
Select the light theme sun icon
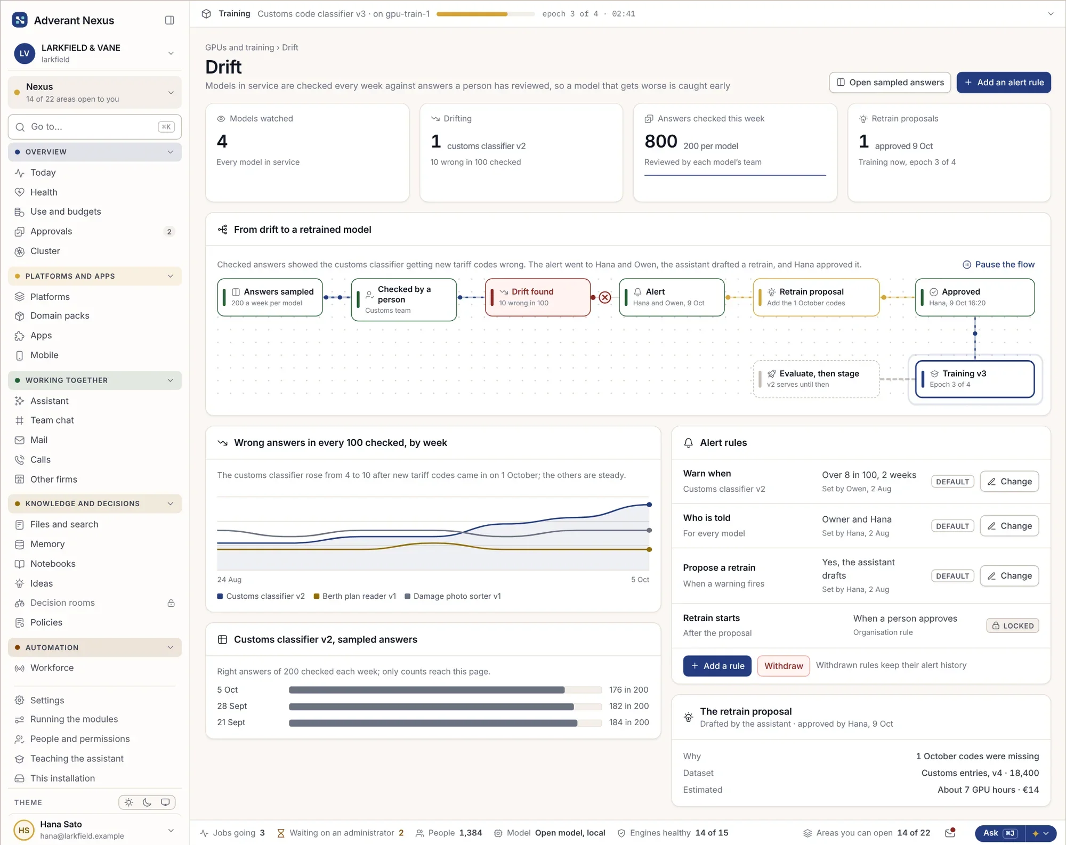(x=129, y=802)
